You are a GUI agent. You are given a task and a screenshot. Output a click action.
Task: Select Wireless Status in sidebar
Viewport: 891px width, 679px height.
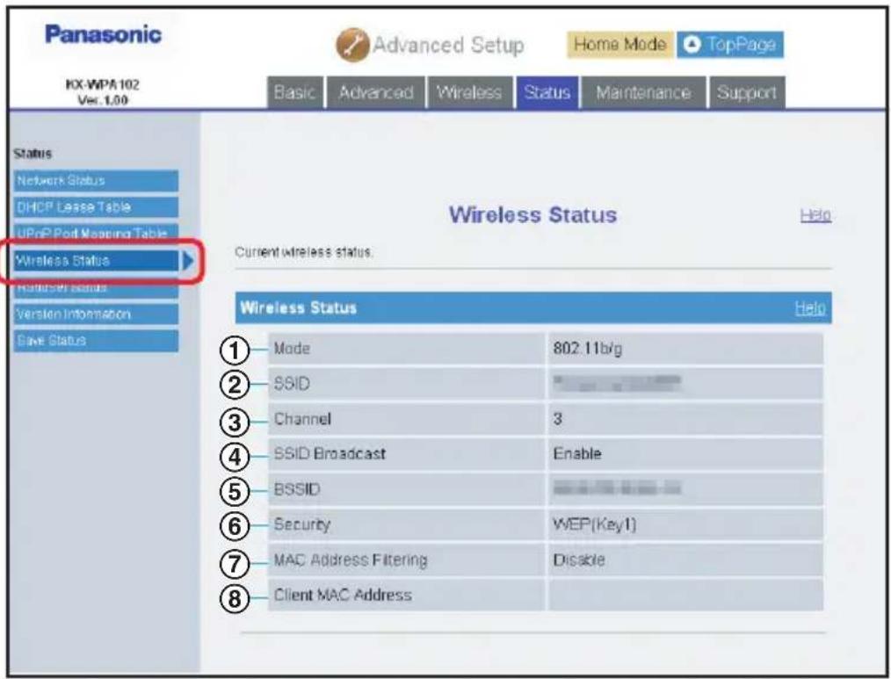(x=96, y=261)
